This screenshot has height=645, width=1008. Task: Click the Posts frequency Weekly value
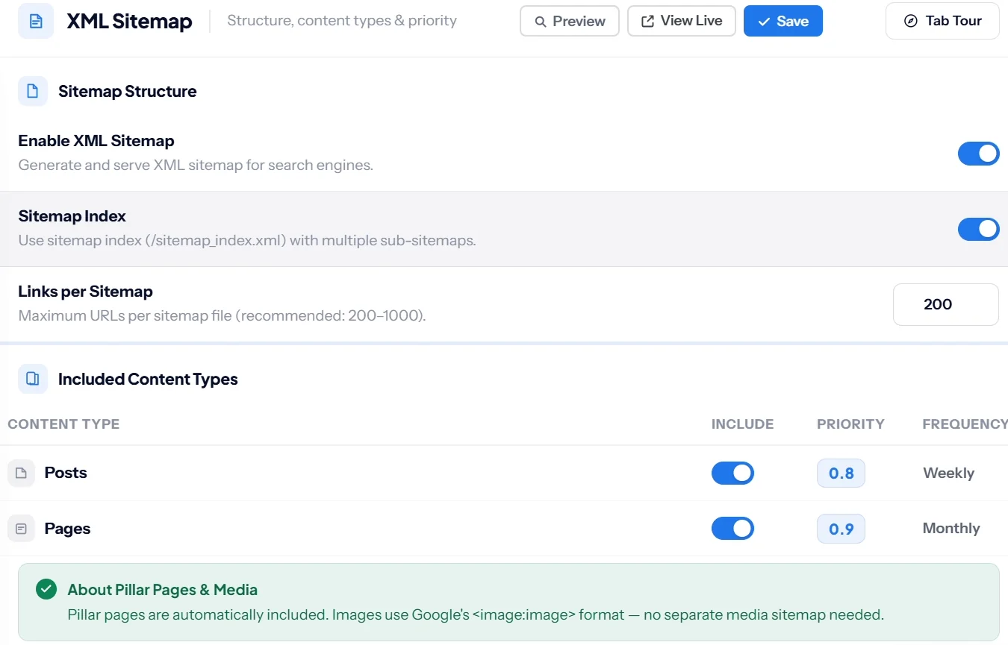click(948, 473)
